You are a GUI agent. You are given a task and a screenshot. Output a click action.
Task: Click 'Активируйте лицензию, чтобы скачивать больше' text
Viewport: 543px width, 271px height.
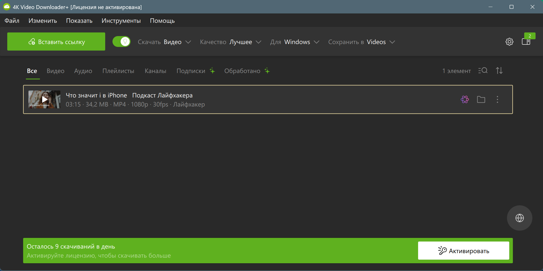99,255
